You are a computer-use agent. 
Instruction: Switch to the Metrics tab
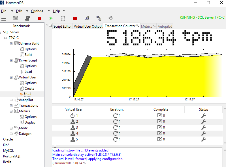146,27
